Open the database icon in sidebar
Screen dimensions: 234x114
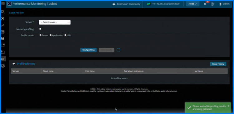(3, 39)
